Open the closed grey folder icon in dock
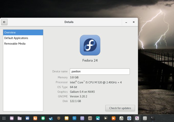The image size is (174, 122). point(19,118)
